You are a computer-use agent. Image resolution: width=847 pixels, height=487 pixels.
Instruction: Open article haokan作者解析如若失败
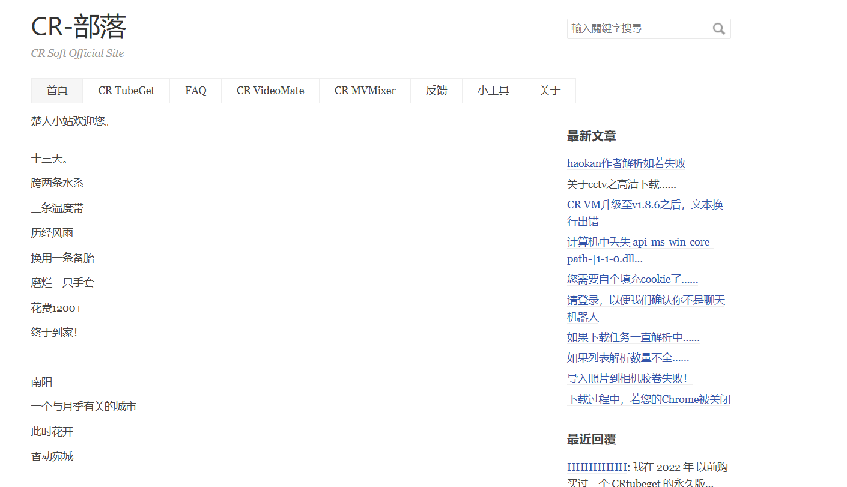point(626,163)
